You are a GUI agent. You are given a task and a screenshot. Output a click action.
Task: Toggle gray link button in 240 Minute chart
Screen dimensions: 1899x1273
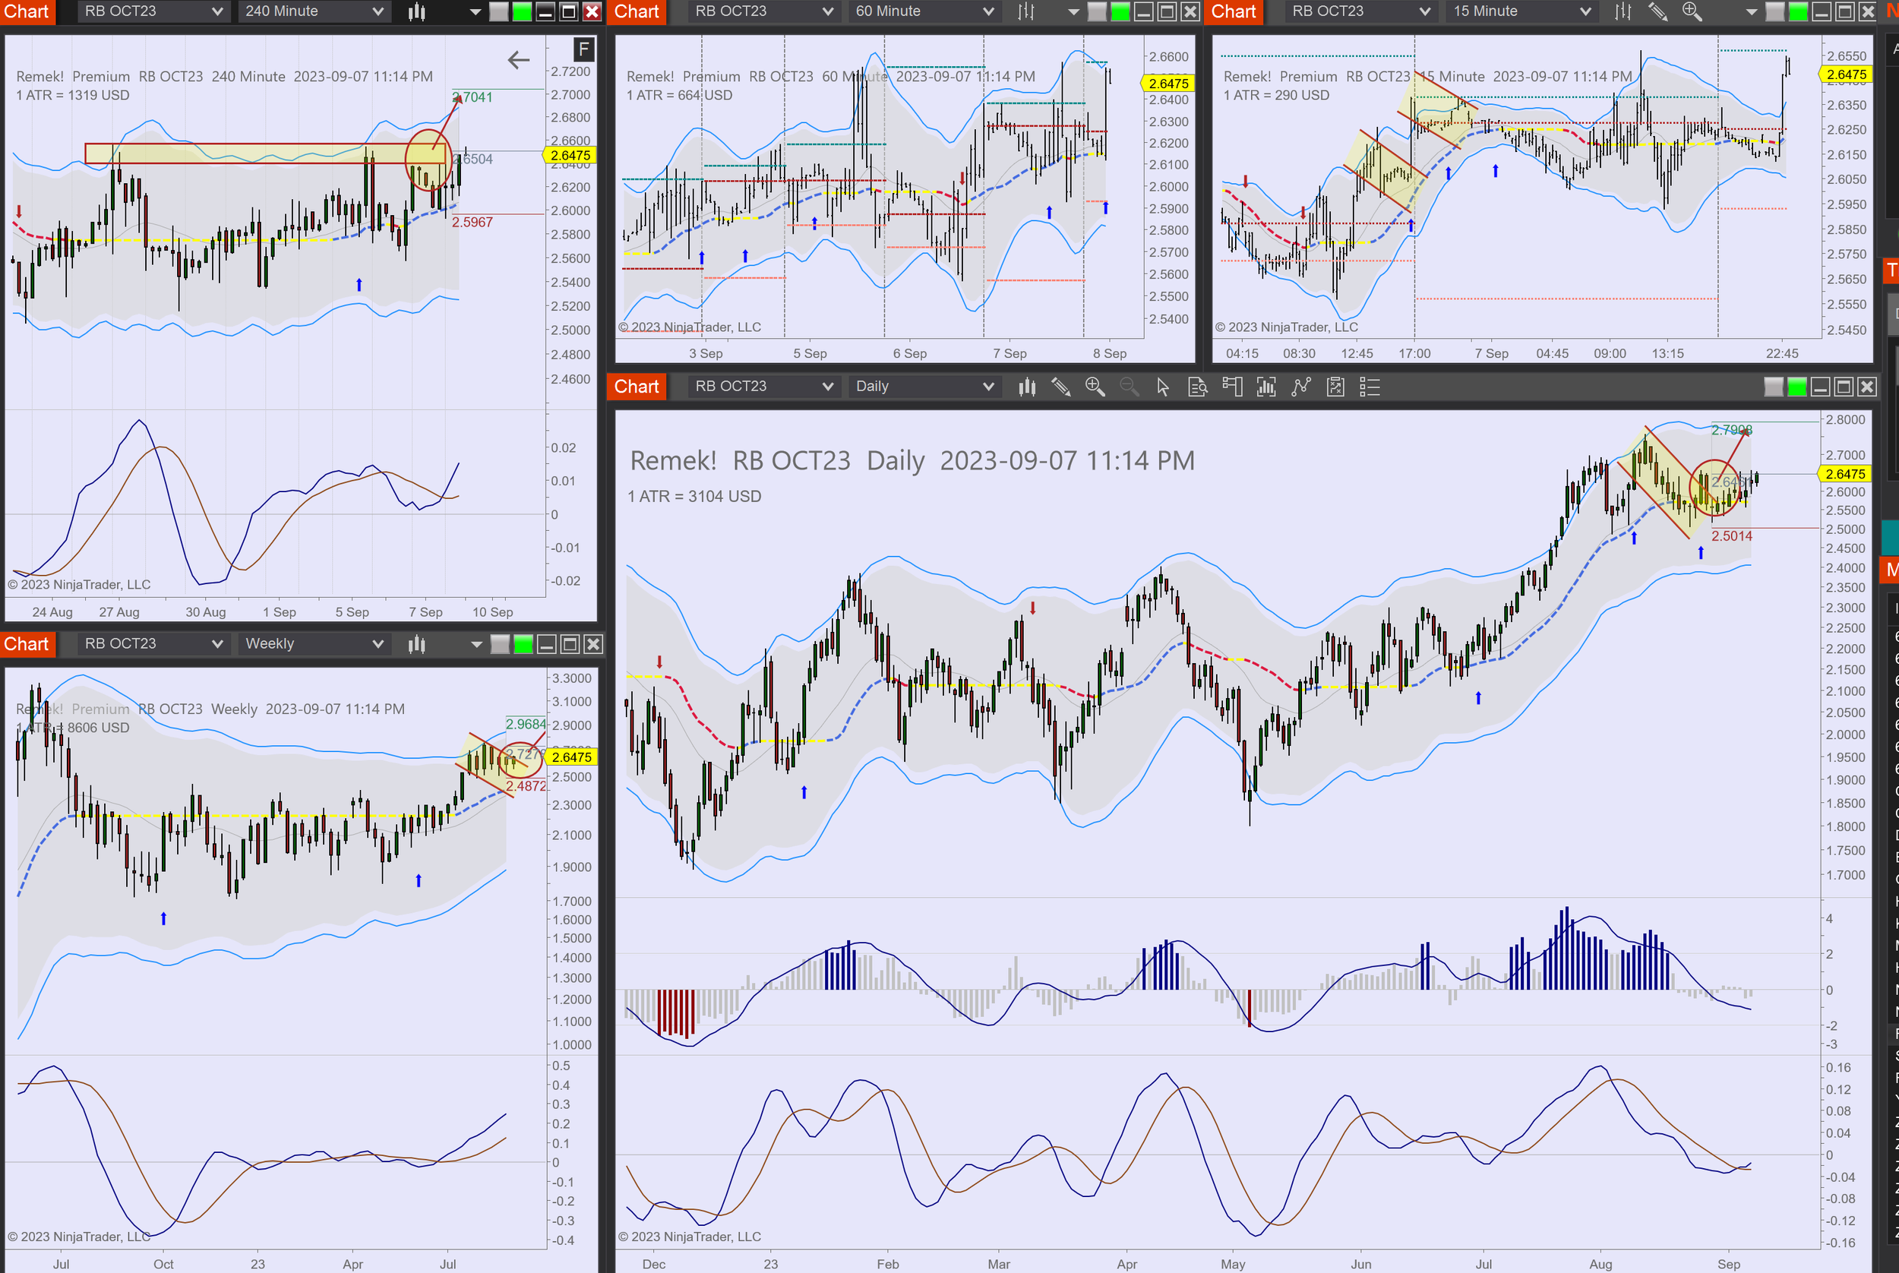coord(498,11)
